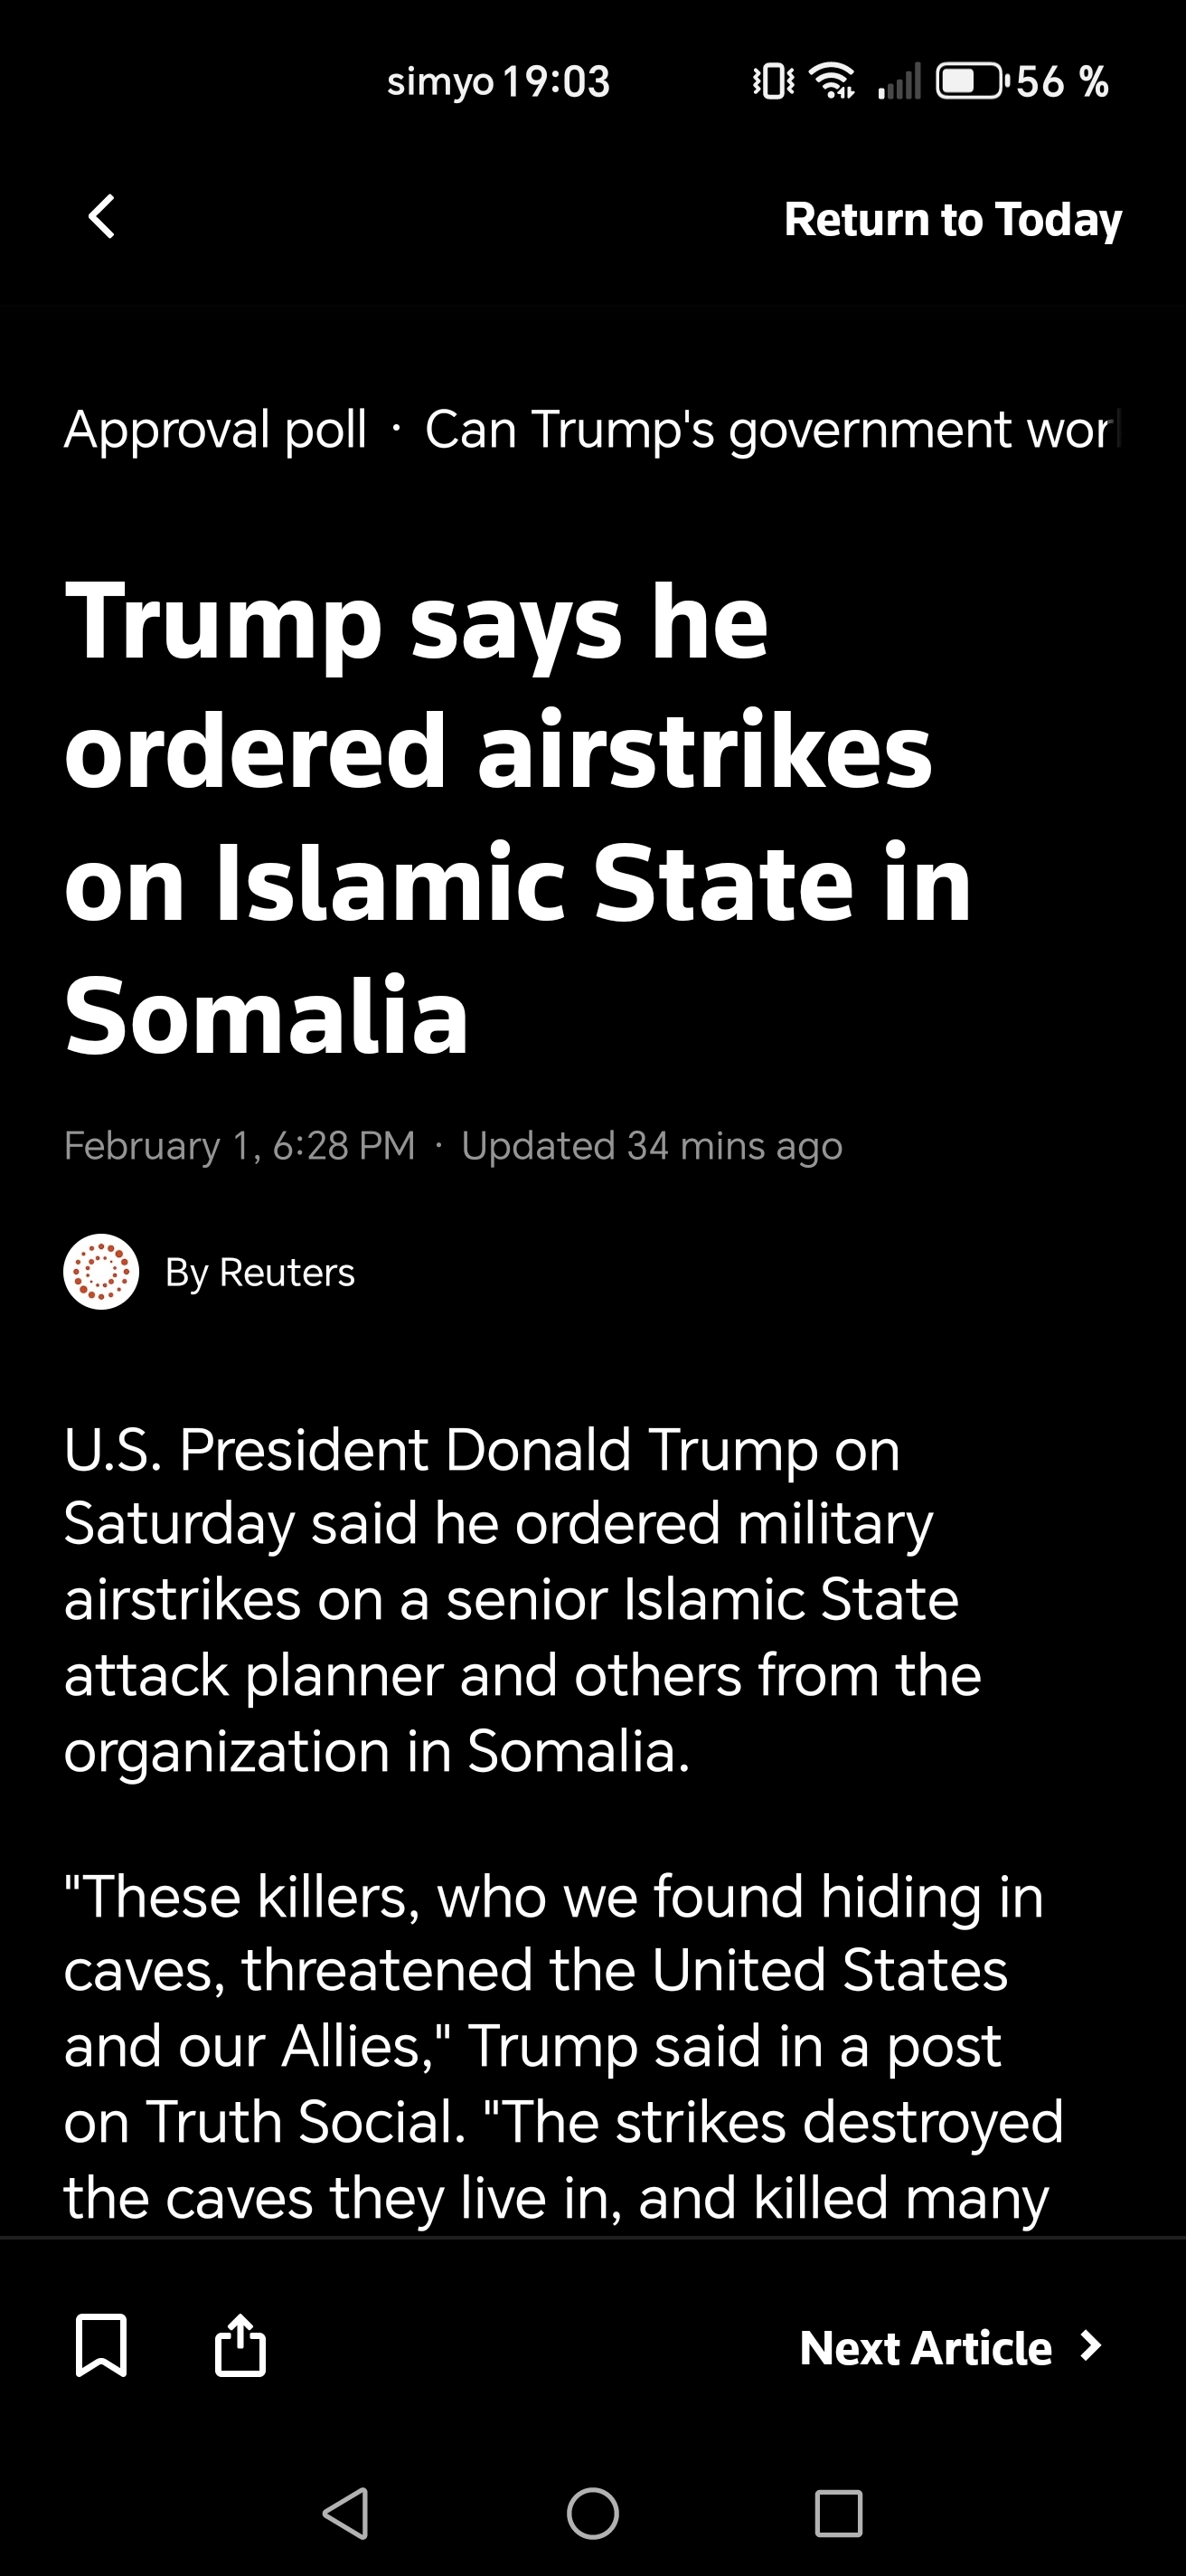Open Can Trump's government topic link

point(771,429)
